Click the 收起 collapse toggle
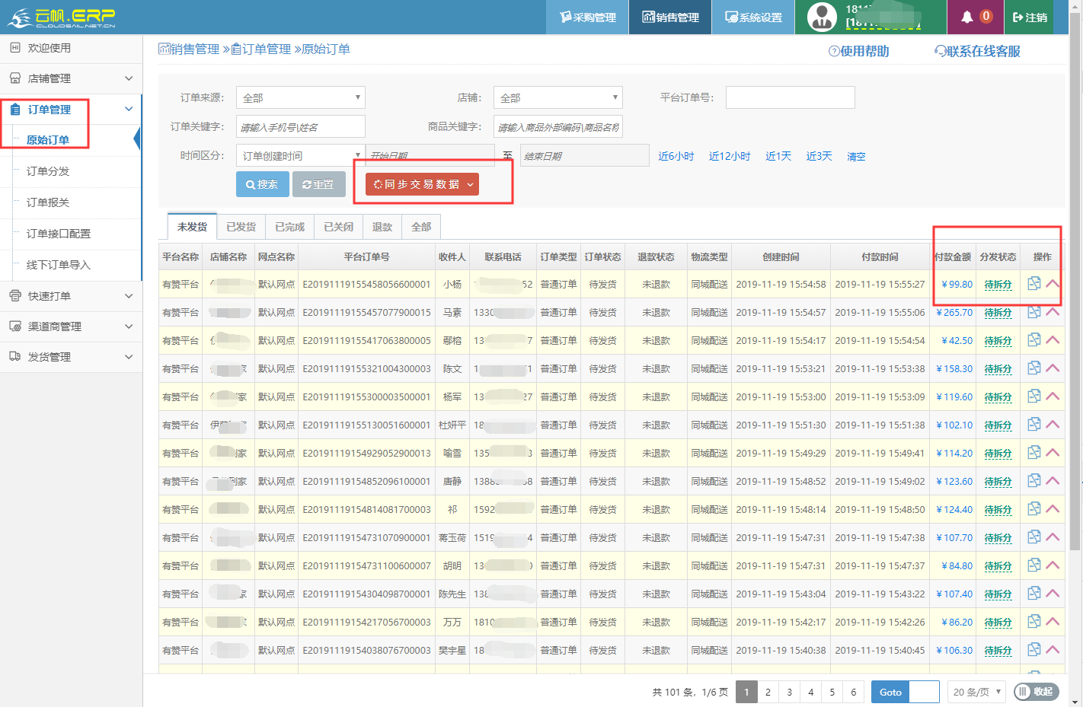This screenshot has height=707, width=1083. [1036, 691]
